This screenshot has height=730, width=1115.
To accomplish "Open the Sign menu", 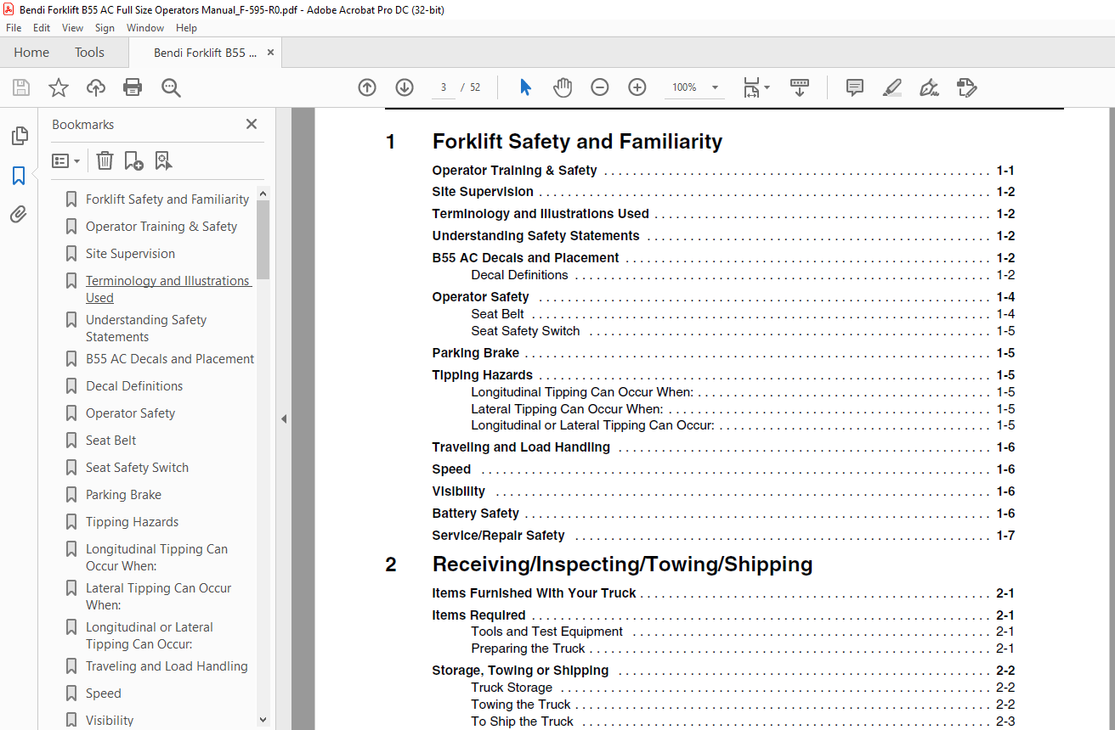I will [x=105, y=28].
